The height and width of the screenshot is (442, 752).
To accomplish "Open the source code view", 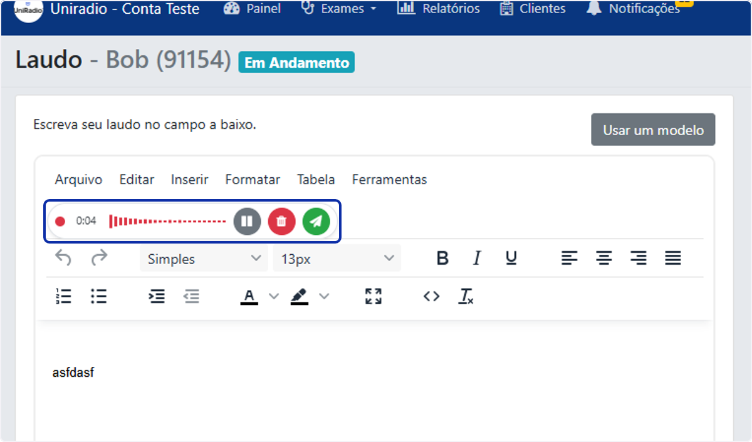I will [431, 296].
